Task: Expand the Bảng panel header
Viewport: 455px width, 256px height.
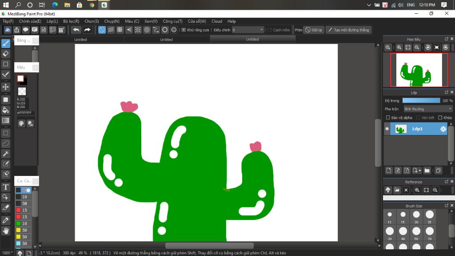Action: pos(26,40)
